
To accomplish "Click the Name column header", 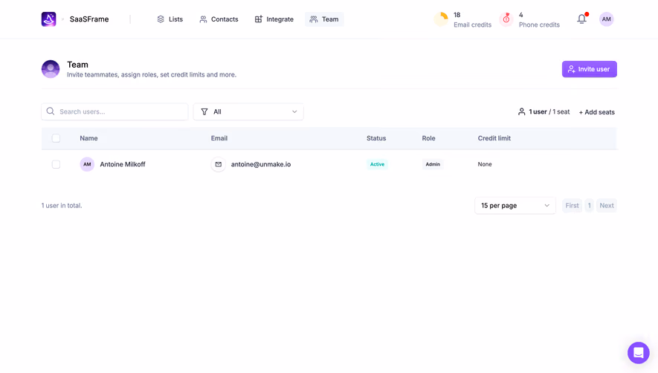I will click(88, 138).
